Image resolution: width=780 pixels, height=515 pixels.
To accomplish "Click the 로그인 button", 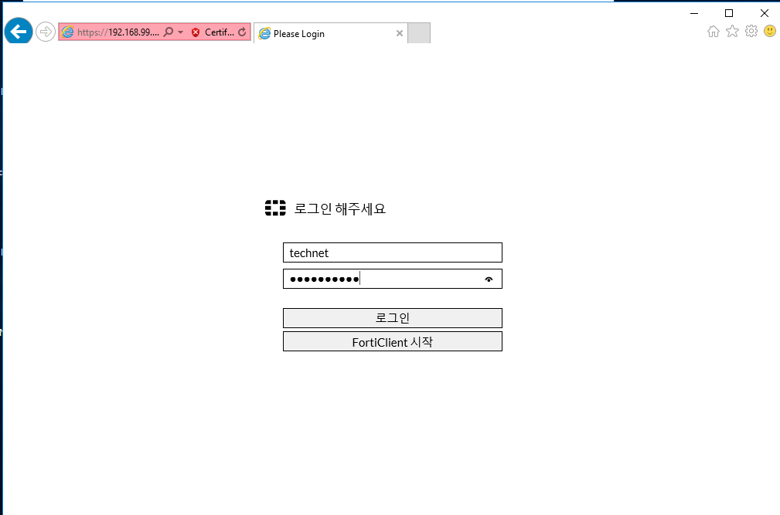I will point(393,318).
